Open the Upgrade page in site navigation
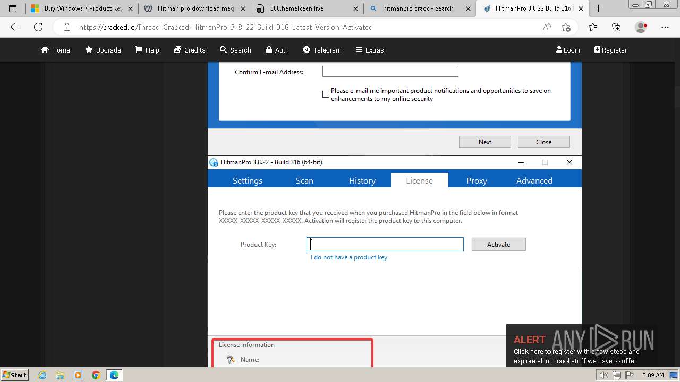 coord(103,50)
